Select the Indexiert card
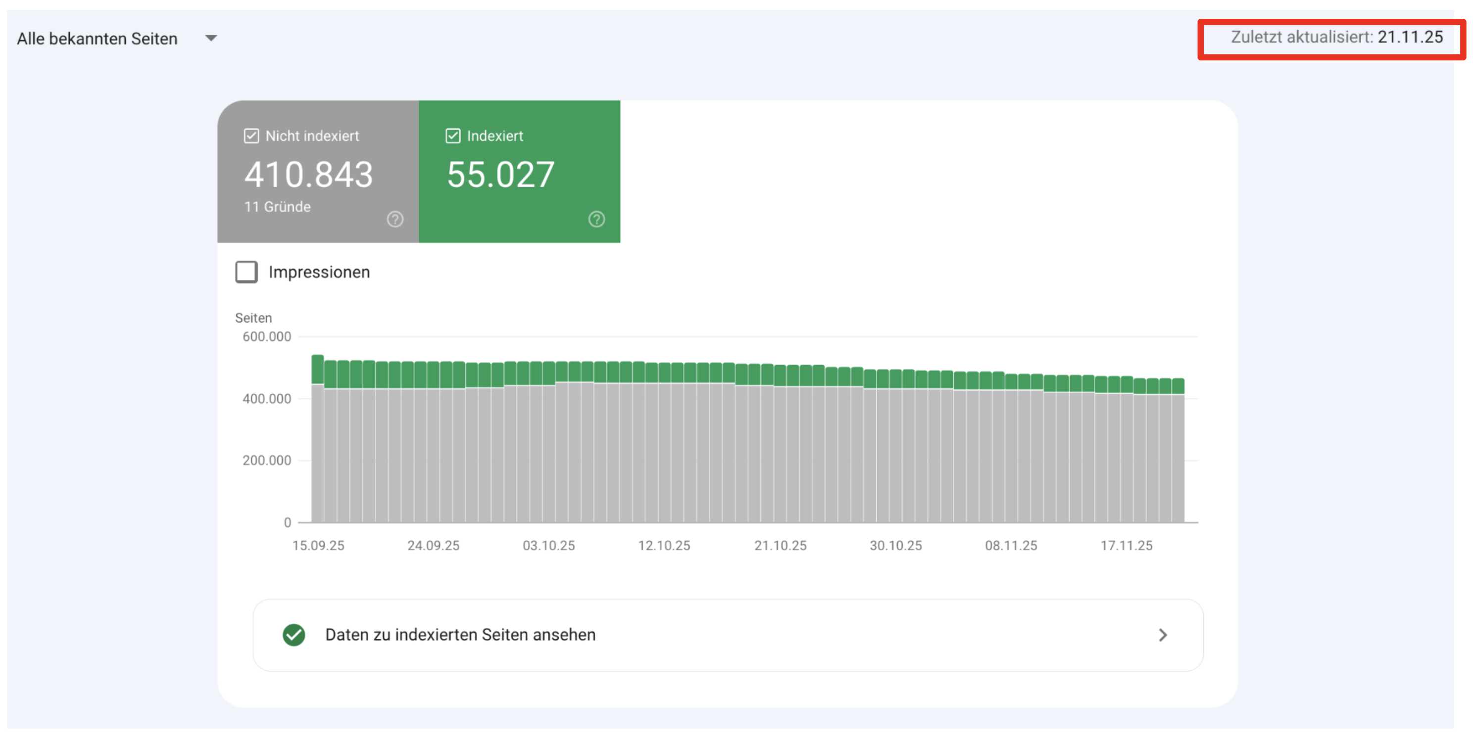 pyautogui.click(x=519, y=171)
